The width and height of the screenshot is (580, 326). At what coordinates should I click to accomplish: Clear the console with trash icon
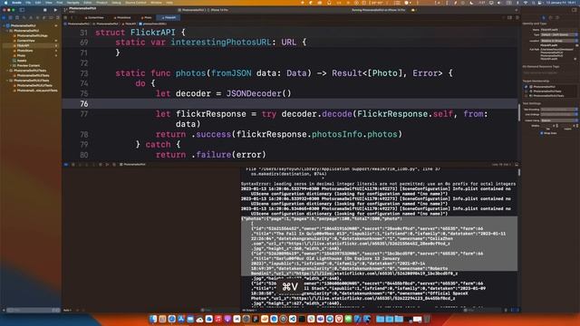point(506,310)
